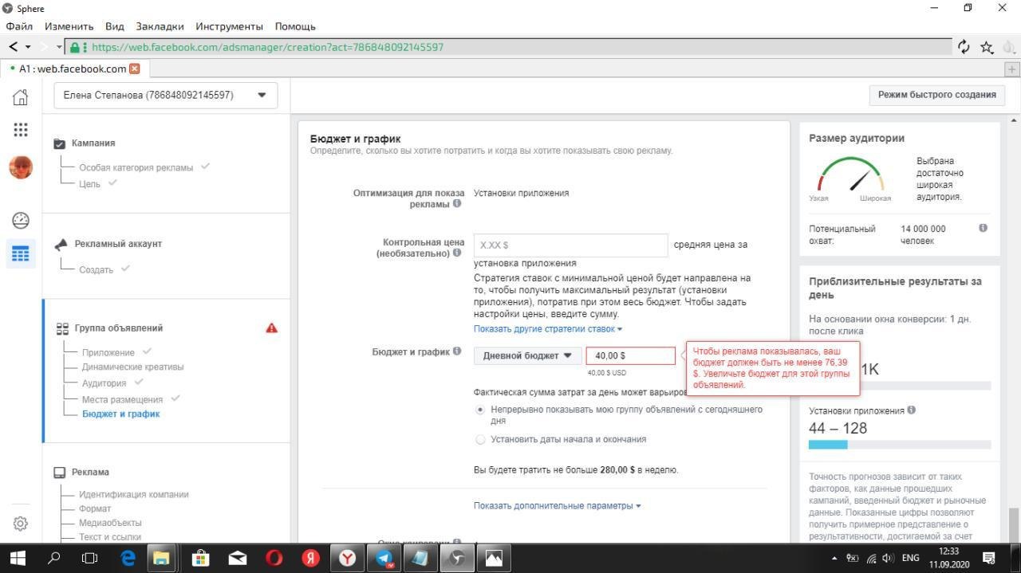Open the Елена Степанова account dropdown
Screen dimensions: 1021x573
click(166, 95)
